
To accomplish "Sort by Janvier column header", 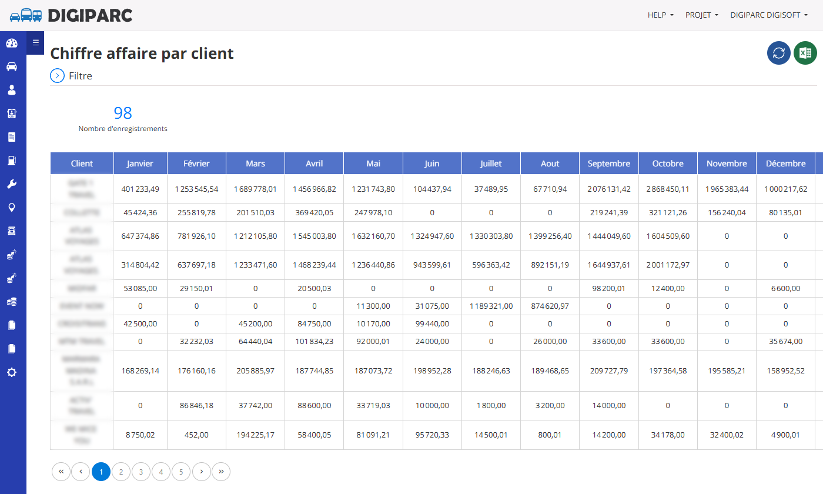I will (x=140, y=163).
